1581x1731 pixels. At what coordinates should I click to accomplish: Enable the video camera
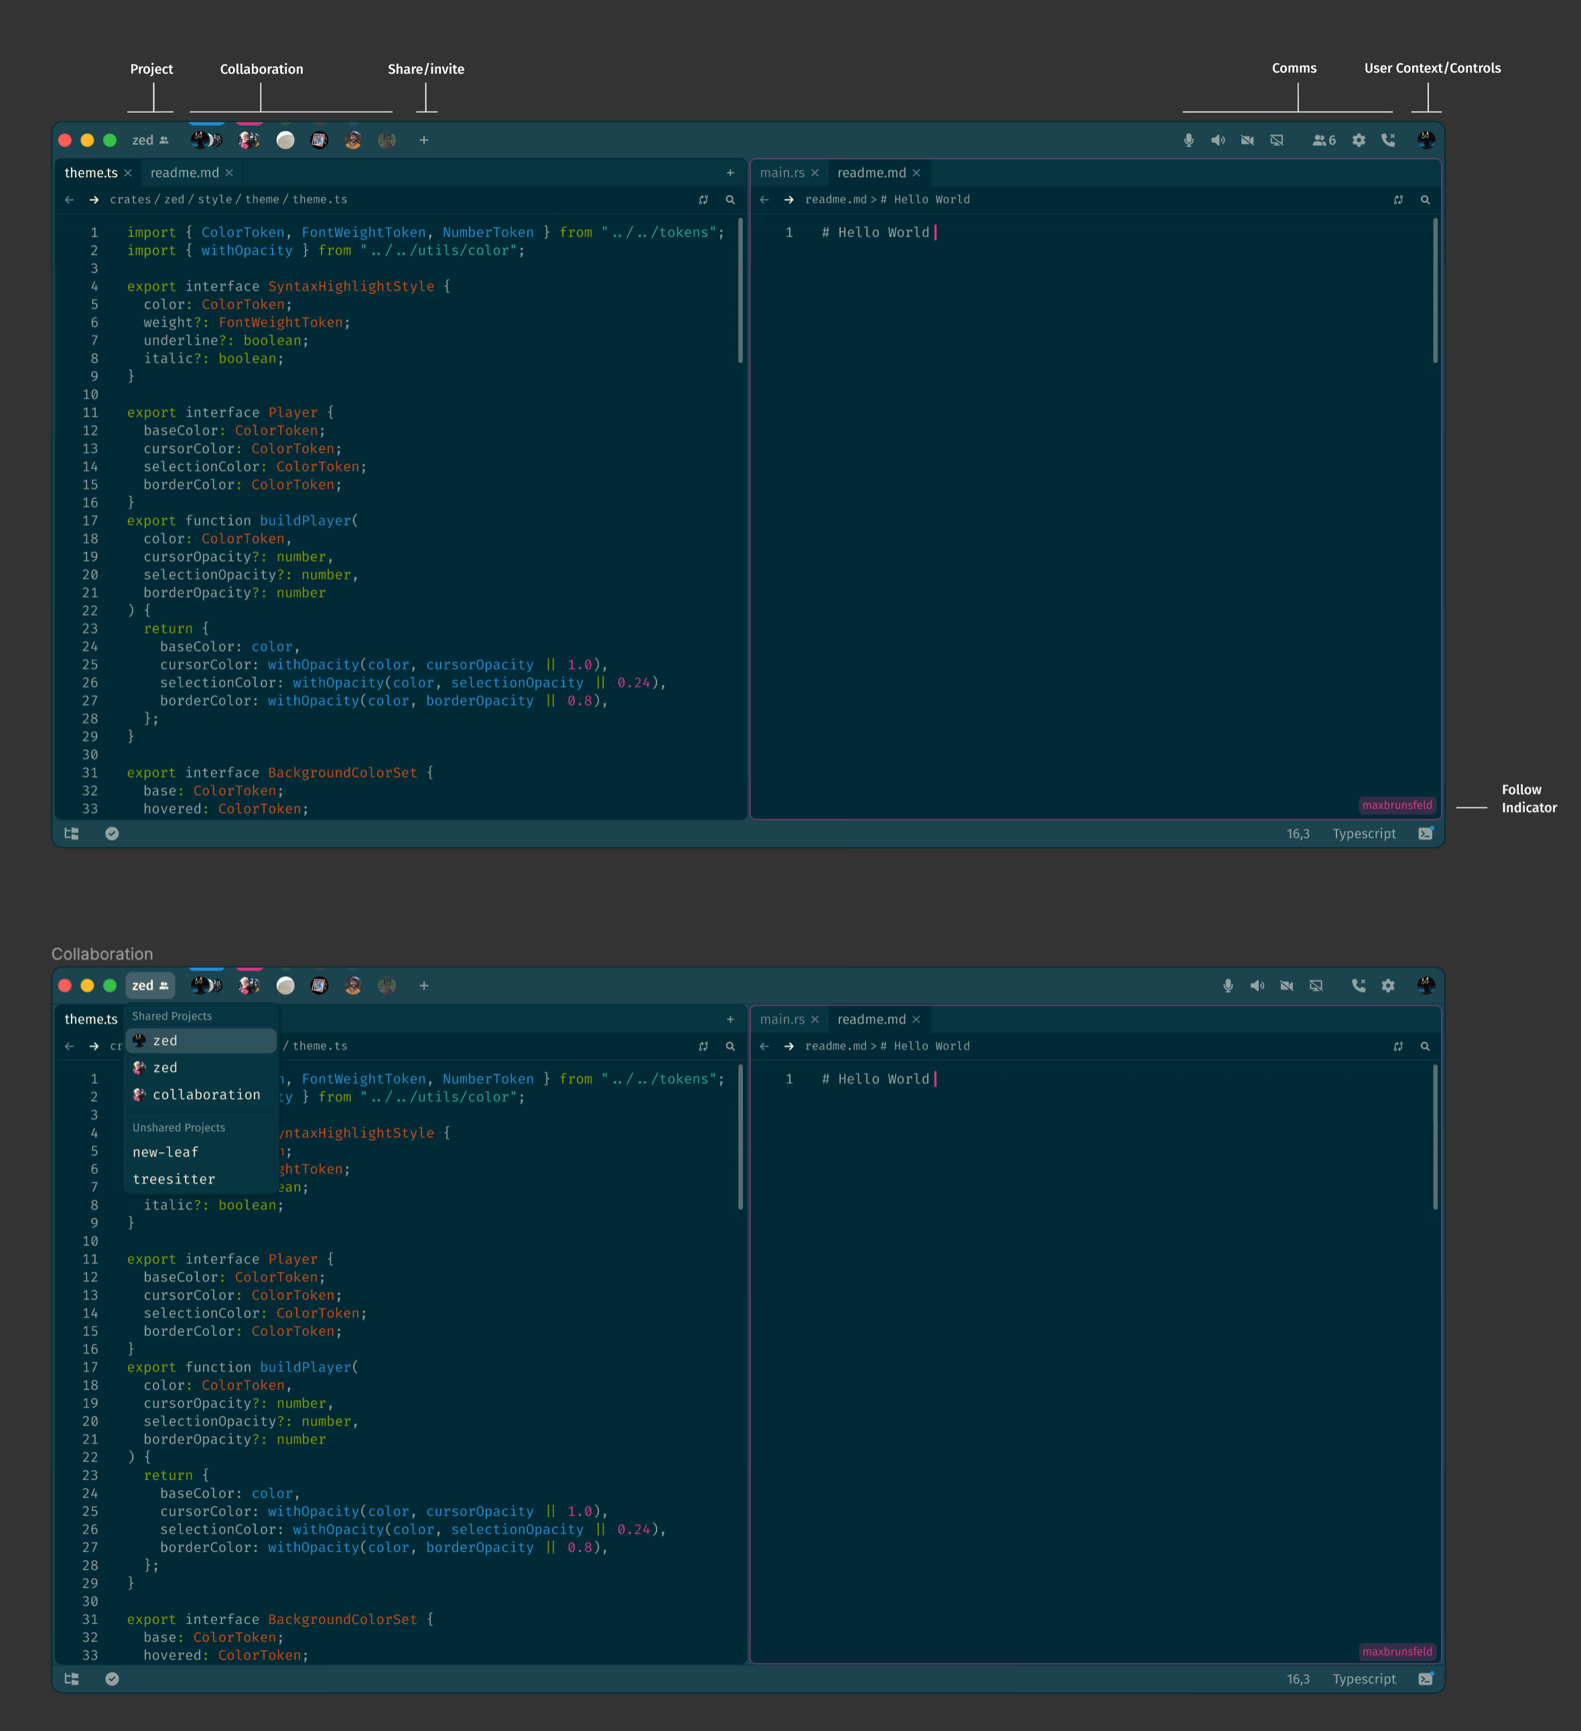point(1248,140)
